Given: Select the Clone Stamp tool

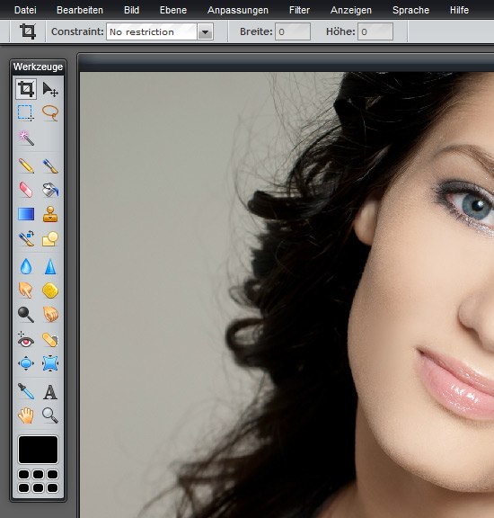Looking at the screenshot, I should (x=50, y=214).
